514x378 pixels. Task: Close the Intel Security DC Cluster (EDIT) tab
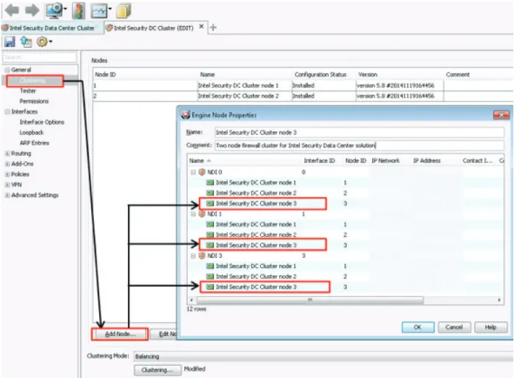click(x=201, y=26)
